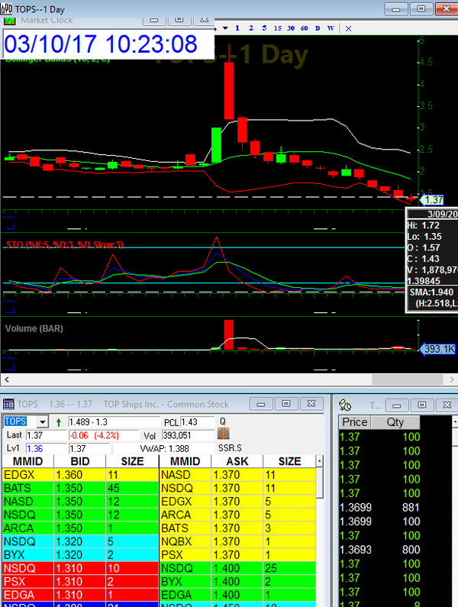Click the Market Clock app icon
458x607 pixels.
coord(10,20)
